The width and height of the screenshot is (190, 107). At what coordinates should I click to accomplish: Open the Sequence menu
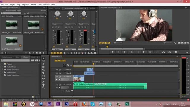(26, 5)
